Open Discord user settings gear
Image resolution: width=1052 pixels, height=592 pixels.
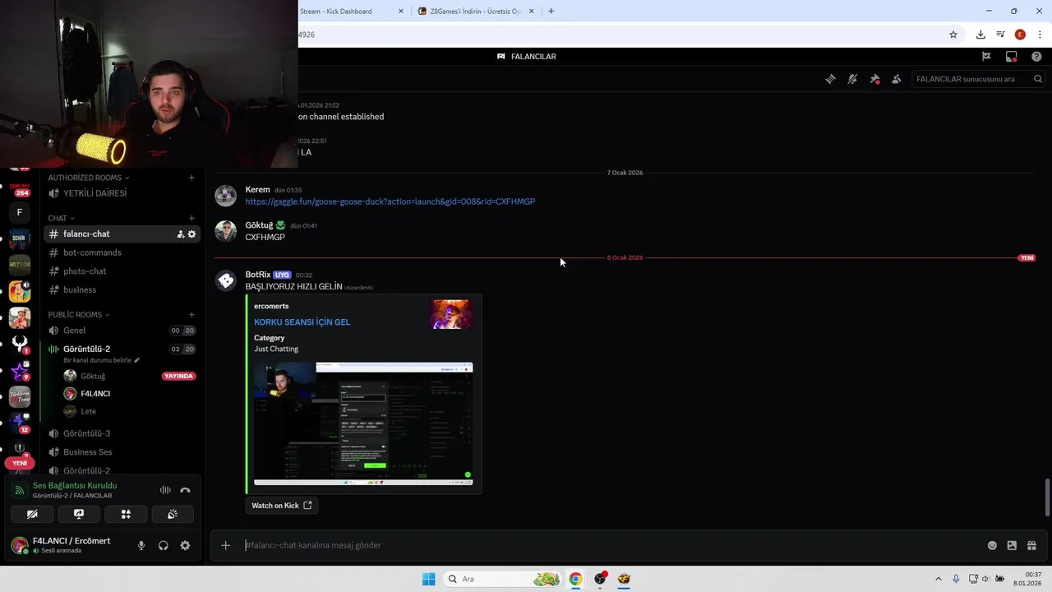[x=185, y=545]
